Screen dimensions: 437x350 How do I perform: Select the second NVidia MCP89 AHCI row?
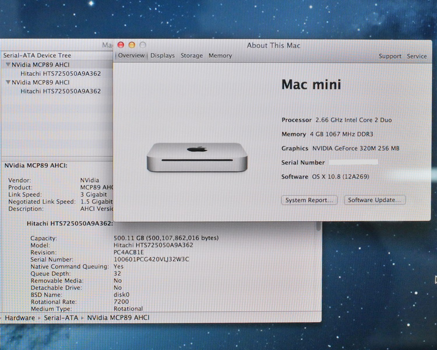coord(57,82)
